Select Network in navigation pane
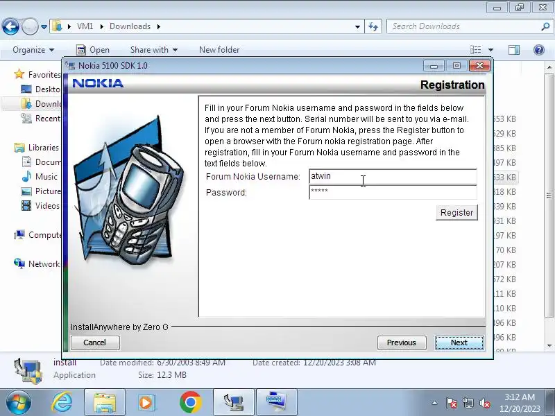 pos(37,264)
